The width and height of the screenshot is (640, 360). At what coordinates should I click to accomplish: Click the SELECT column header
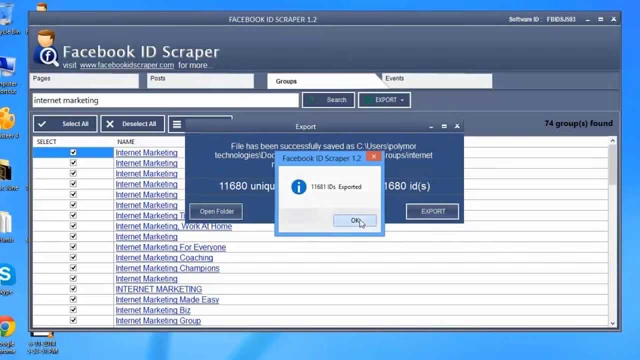(46, 142)
